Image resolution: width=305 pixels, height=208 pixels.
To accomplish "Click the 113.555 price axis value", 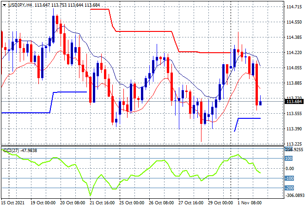I will click(294, 113).
